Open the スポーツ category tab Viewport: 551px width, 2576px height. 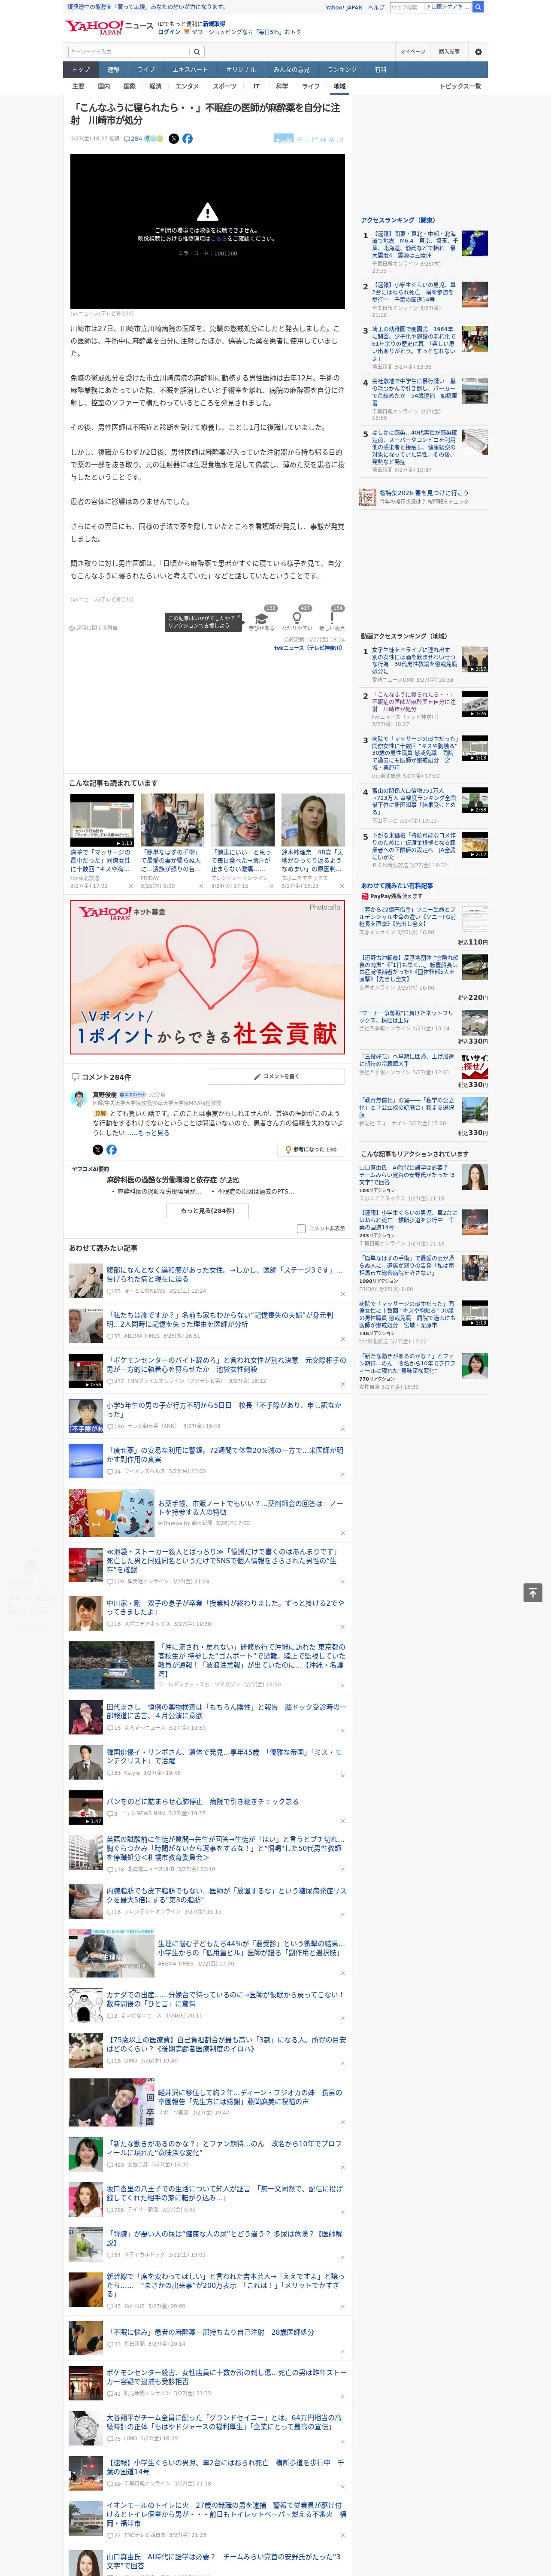tap(225, 86)
